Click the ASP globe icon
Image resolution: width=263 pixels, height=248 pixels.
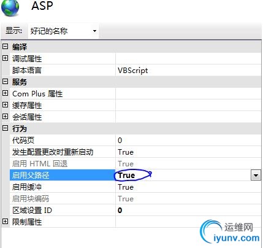pos(10,7)
